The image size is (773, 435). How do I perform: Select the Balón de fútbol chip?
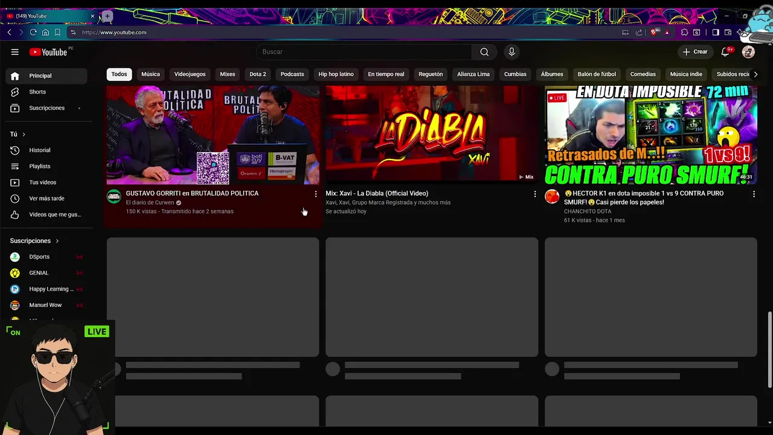[597, 74]
